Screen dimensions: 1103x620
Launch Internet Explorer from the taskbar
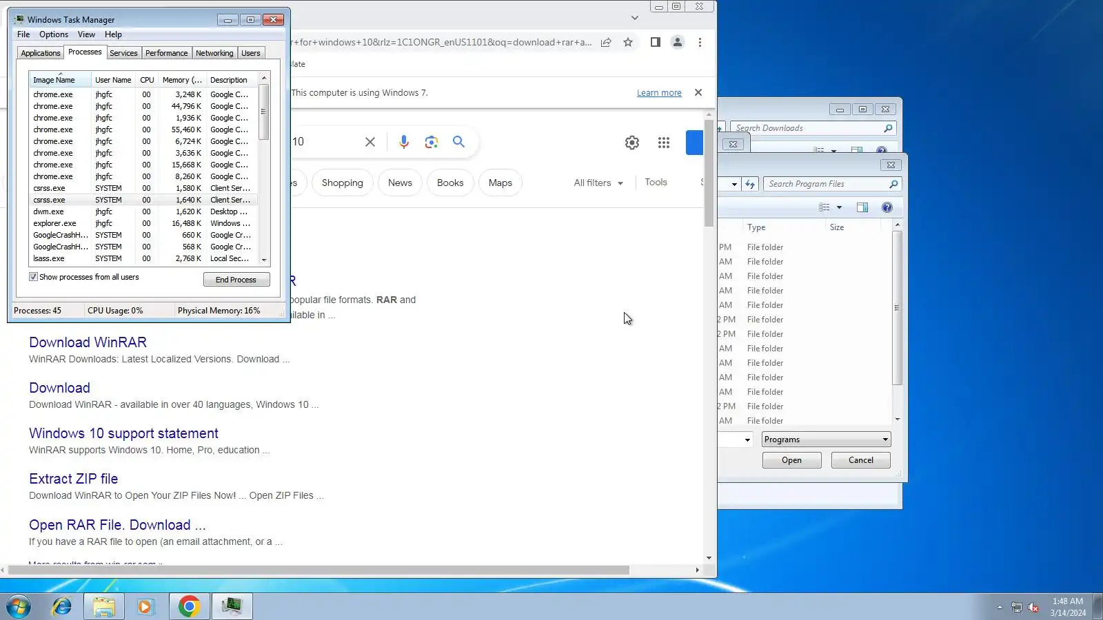62,606
